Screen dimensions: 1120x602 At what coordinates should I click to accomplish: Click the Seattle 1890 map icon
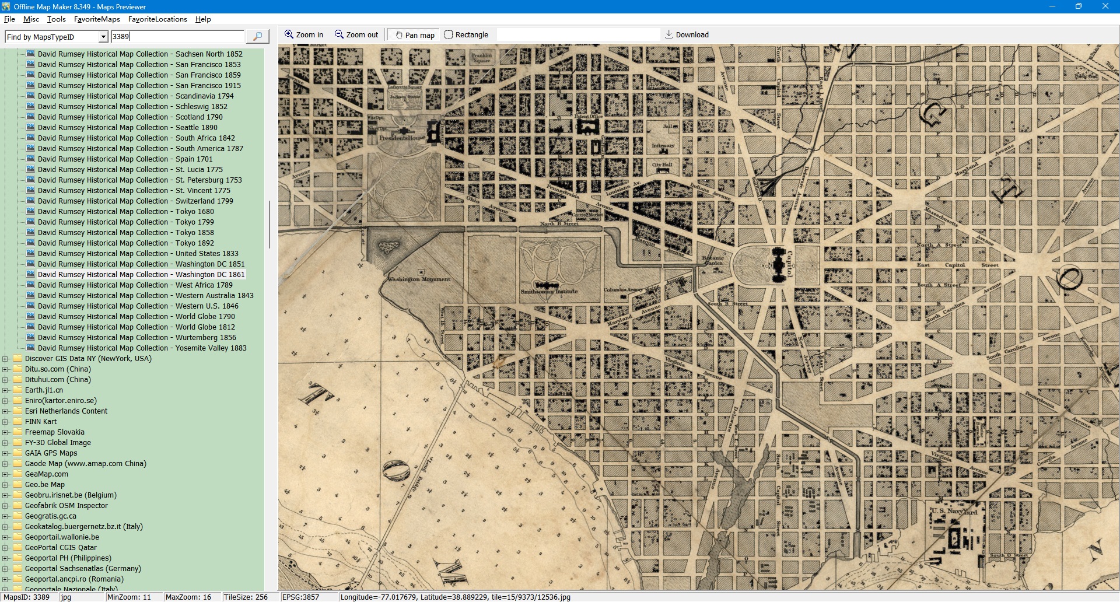point(30,128)
